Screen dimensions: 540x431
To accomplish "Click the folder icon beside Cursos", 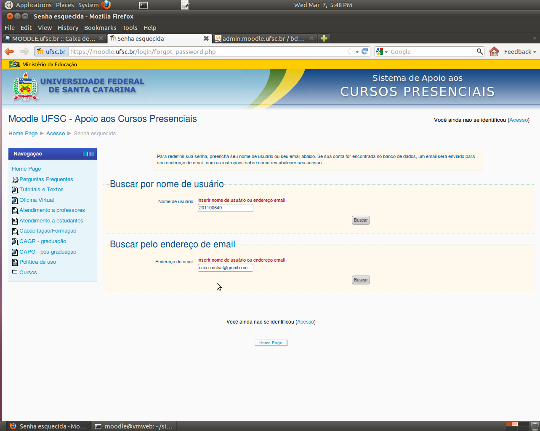I will [x=15, y=272].
